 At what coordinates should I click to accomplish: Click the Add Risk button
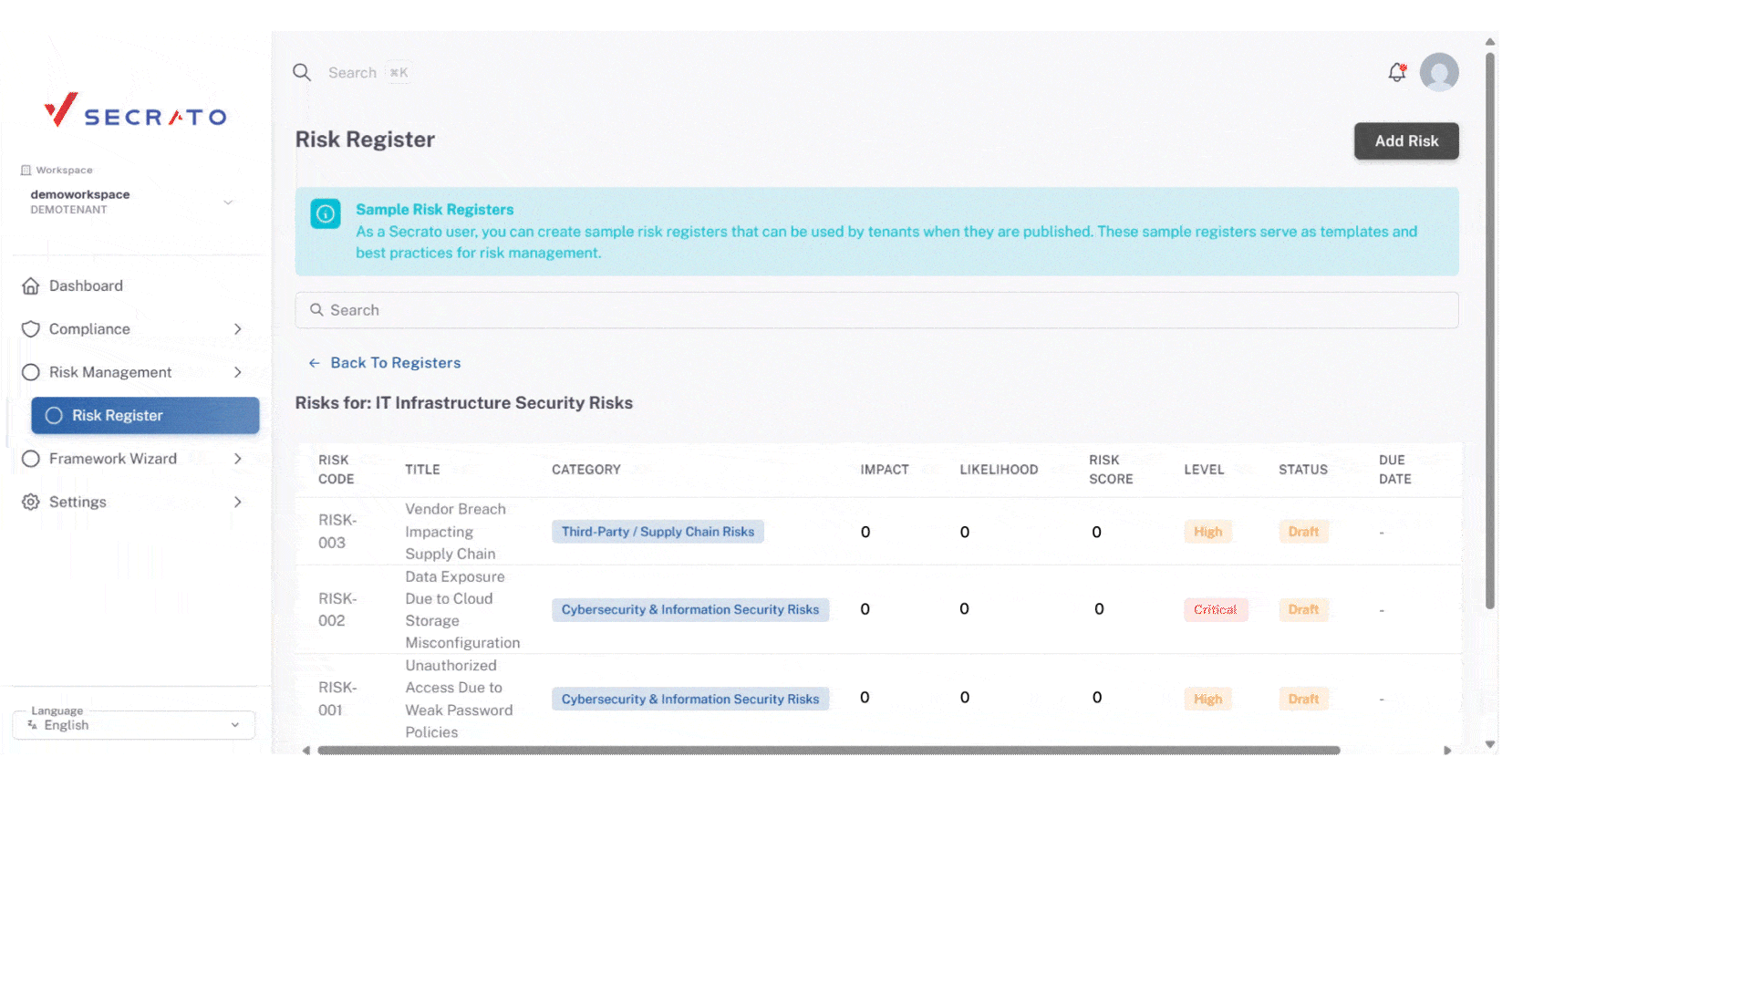coord(1405,141)
